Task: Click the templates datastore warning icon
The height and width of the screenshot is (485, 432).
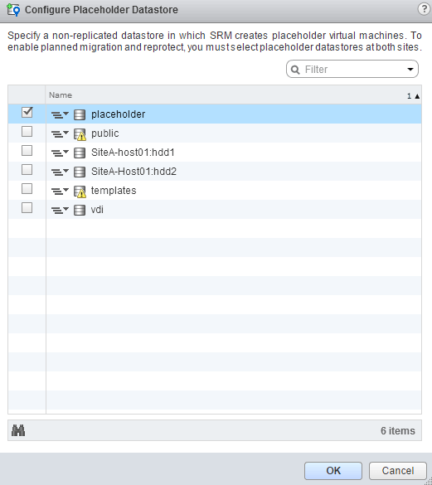Action: (x=80, y=192)
